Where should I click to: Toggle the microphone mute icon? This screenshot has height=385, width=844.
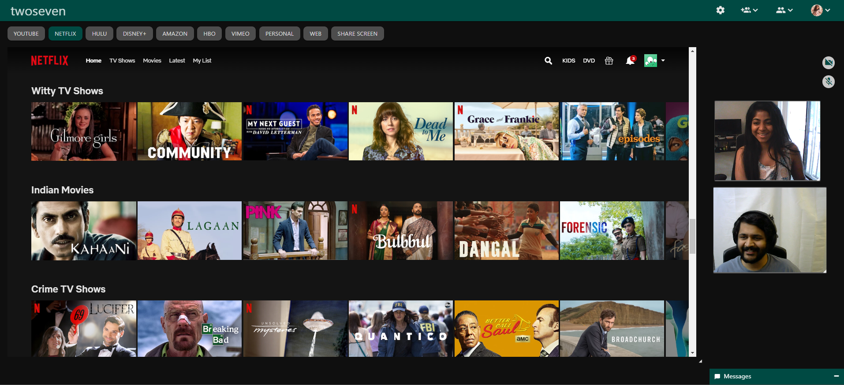[829, 81]
